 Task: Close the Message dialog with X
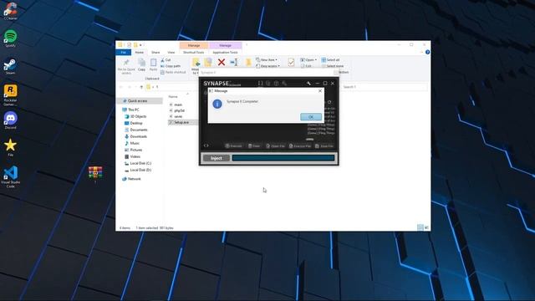(320, 91)
